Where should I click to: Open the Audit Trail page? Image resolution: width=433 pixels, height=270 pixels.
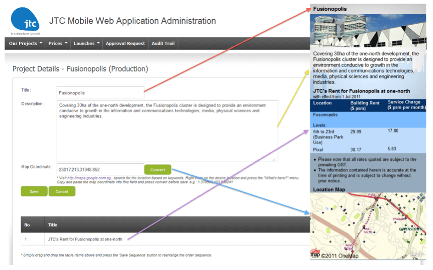(x=163, y=44)
